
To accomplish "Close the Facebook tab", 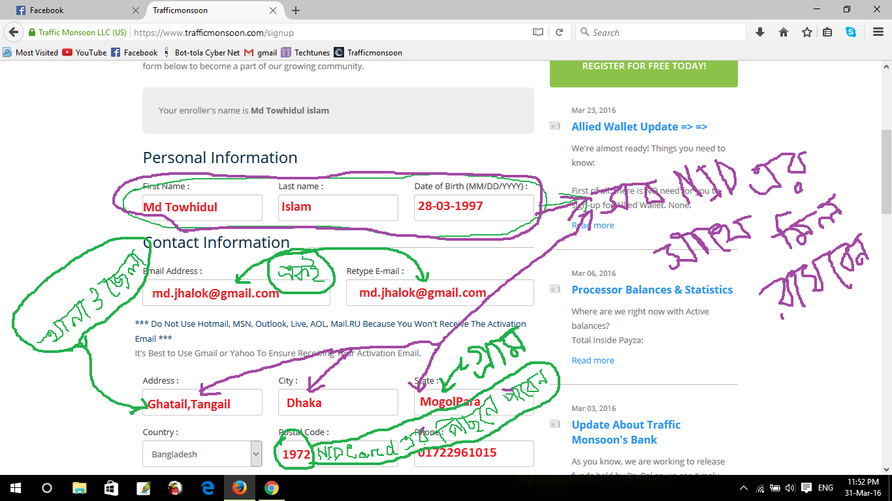I will pyautogui.click(x=136, y=10).
